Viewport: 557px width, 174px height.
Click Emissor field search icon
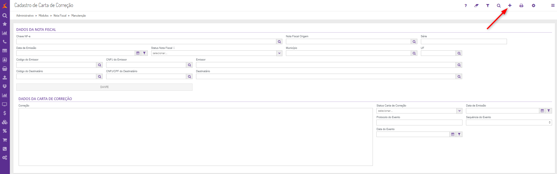pos(459,65)
